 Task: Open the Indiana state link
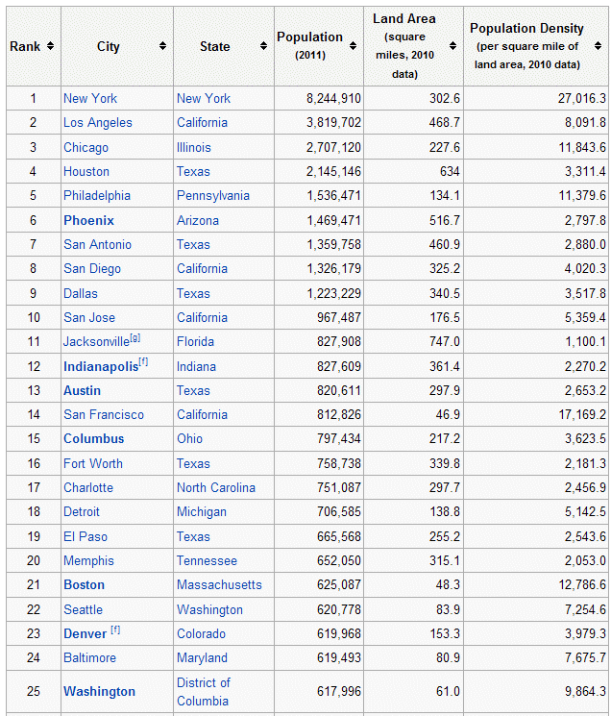[x=196, y=367]
